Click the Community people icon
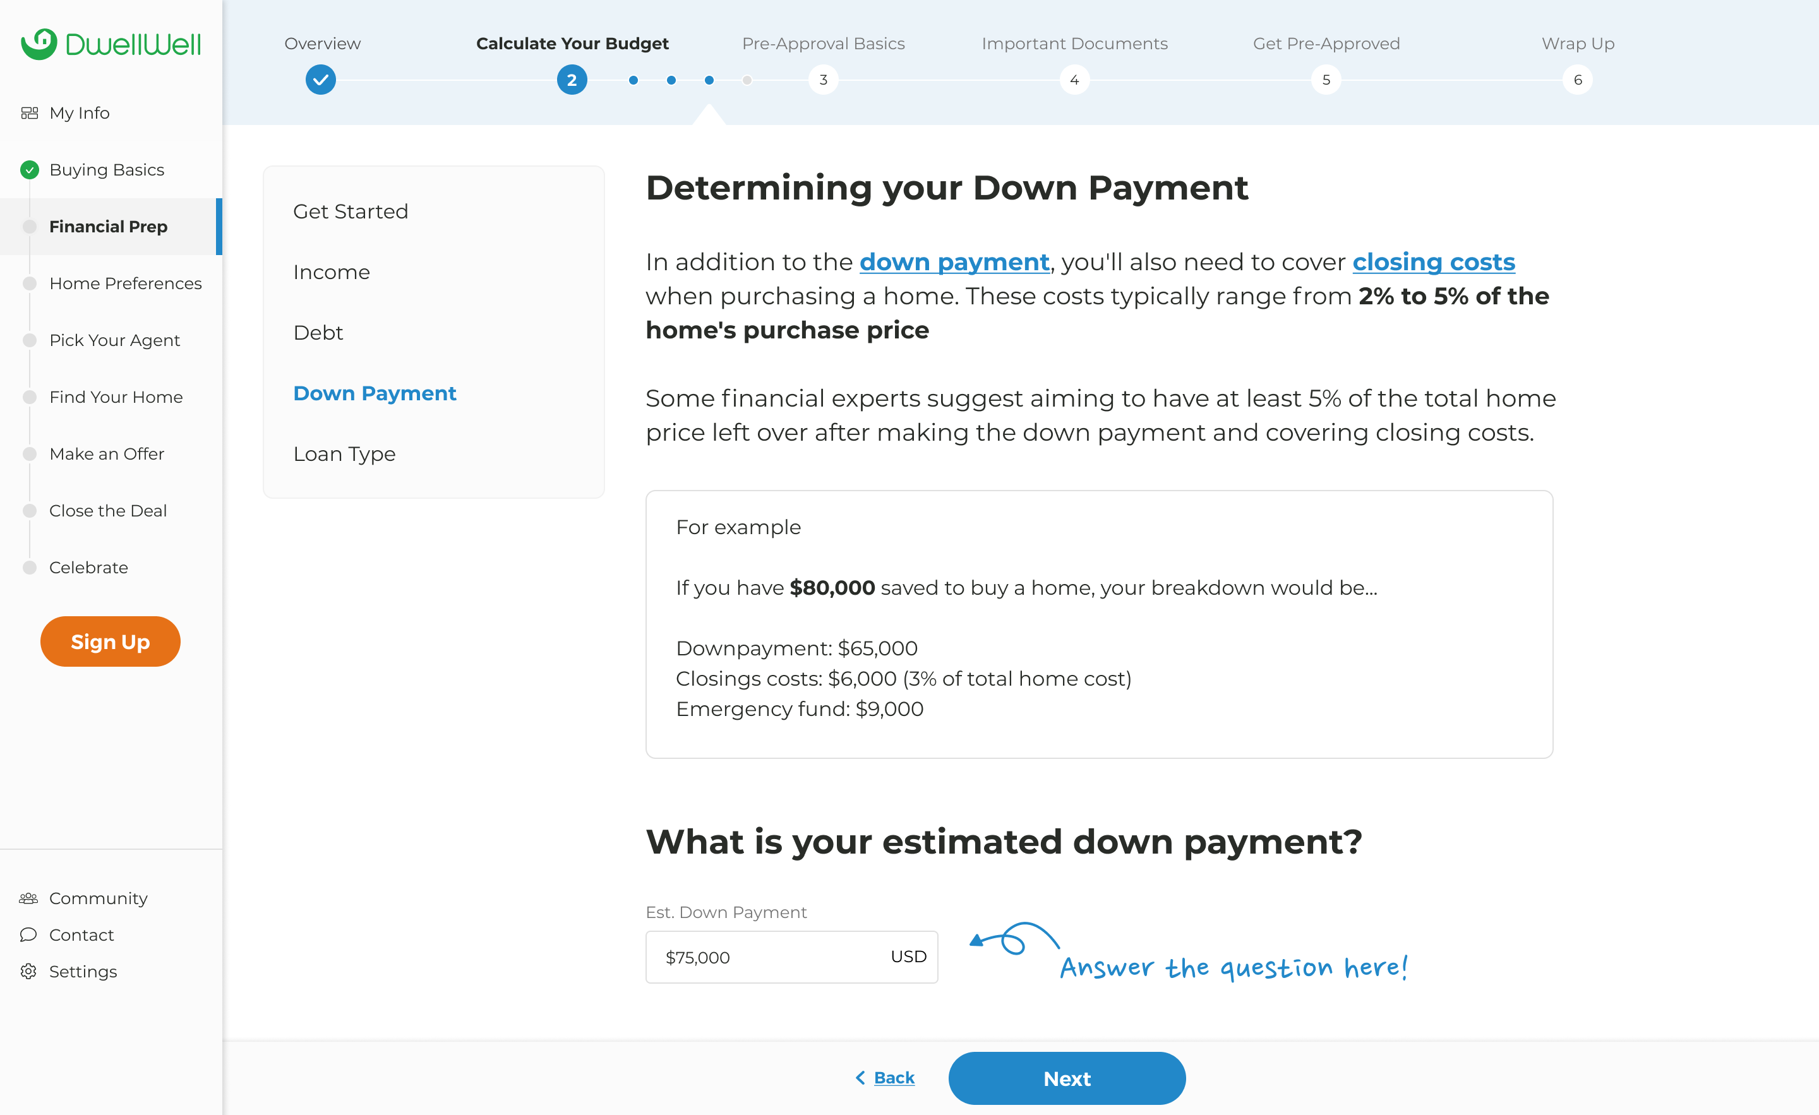 point(29,898)
